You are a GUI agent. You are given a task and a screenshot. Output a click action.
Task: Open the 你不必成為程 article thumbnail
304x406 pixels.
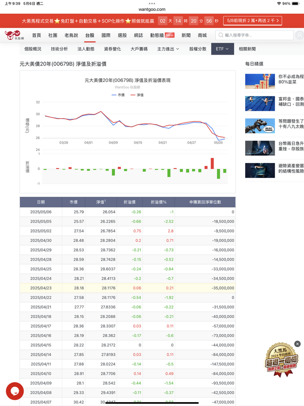point(260,81)
